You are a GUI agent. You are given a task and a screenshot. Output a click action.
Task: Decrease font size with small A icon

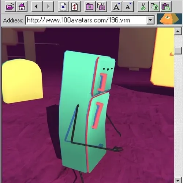click(x=128, y=7)
